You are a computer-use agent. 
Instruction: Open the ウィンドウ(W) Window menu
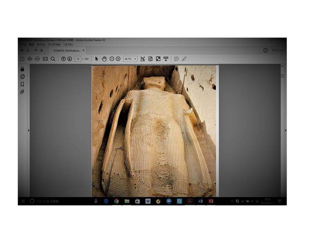tap(54, 45)
